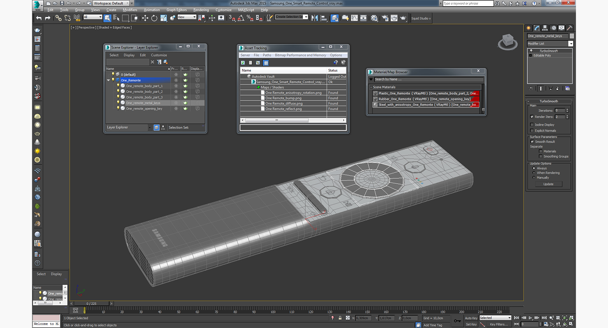The height and width of the screenshot is (328, 608).
Task: Click the Play Animation button
Action: 530,318
